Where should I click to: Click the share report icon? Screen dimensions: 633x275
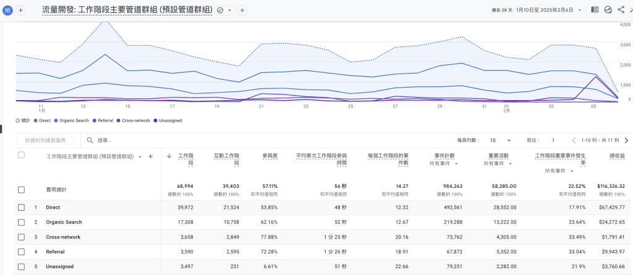(621, 10)
